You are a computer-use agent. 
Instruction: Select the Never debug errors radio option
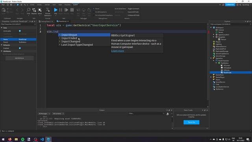point(94,9)
